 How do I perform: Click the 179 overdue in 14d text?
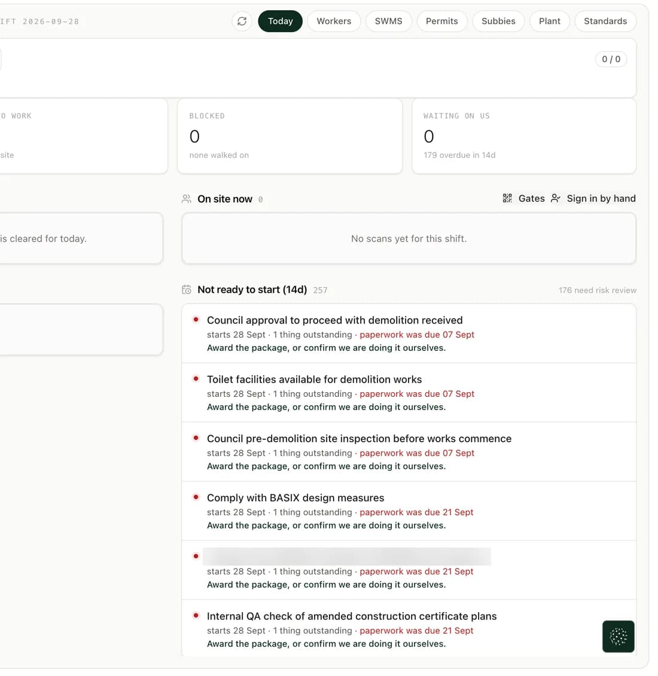459,155
